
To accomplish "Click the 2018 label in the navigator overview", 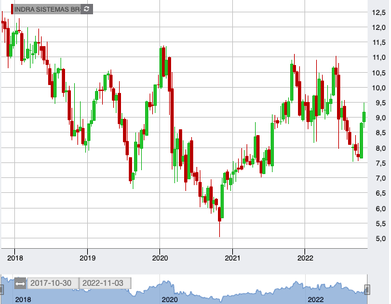I will tap(23, 299).
